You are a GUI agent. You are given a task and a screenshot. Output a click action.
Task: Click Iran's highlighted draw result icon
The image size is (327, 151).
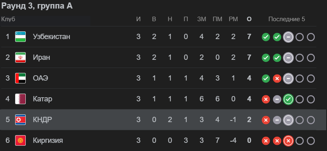pyautogui.click(x=289, y=58)
